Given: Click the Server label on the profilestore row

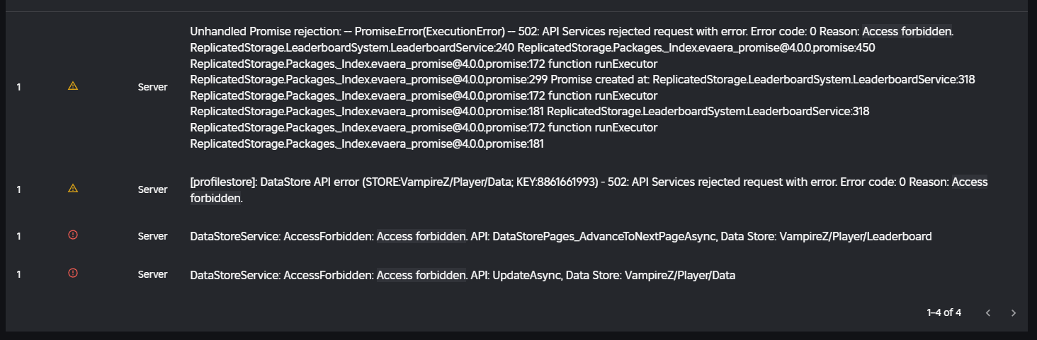Looking at the screenshot, I should 153,189.
